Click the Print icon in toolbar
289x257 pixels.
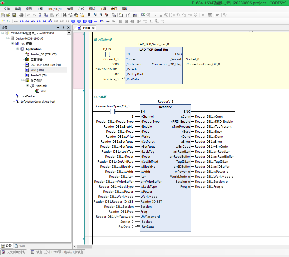pyautogui.click(x=21, y=15)
